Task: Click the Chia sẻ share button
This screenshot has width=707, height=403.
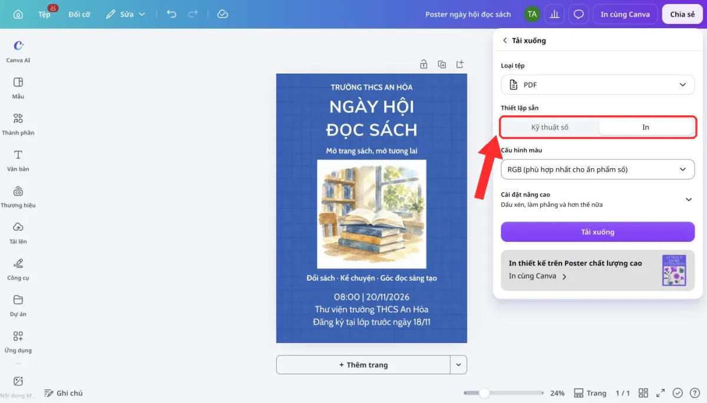Action: coord(682,14)
